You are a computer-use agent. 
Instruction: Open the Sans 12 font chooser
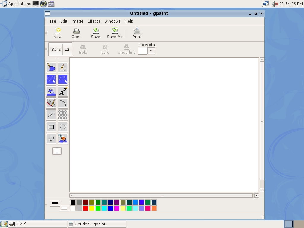[60, 50]
